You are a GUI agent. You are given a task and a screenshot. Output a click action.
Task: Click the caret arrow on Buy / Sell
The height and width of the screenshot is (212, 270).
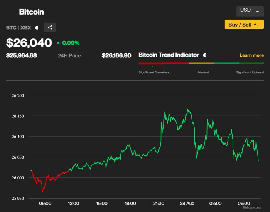(x=255, y=24)
